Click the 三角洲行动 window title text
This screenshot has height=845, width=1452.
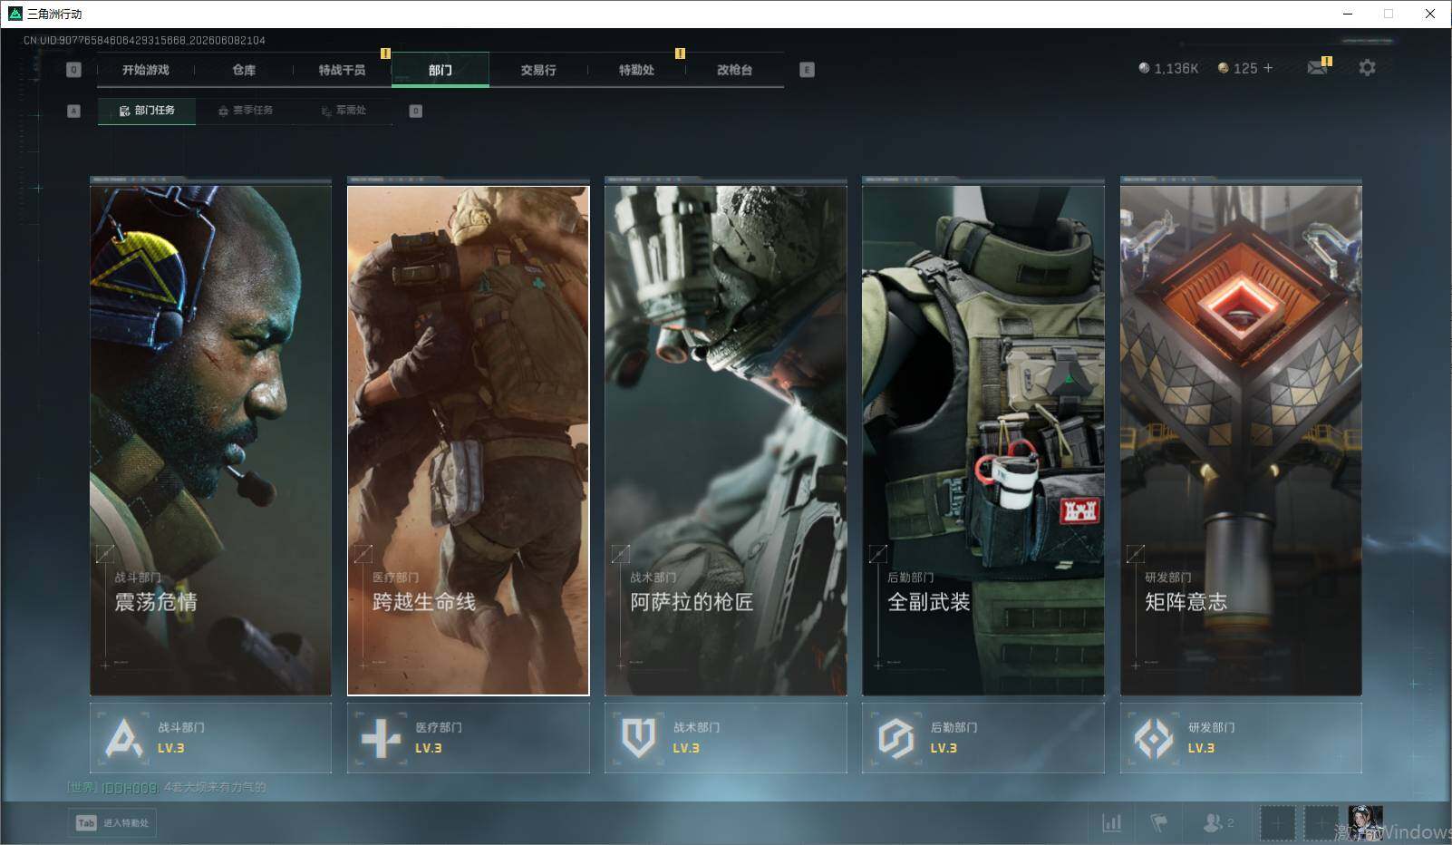(54, 14)
